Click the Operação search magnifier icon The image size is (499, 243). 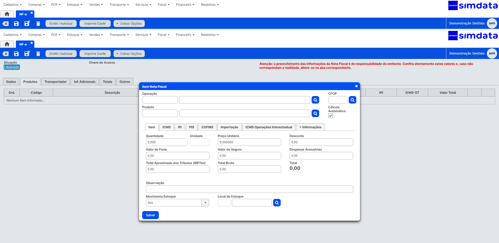[x=315, y=100]
